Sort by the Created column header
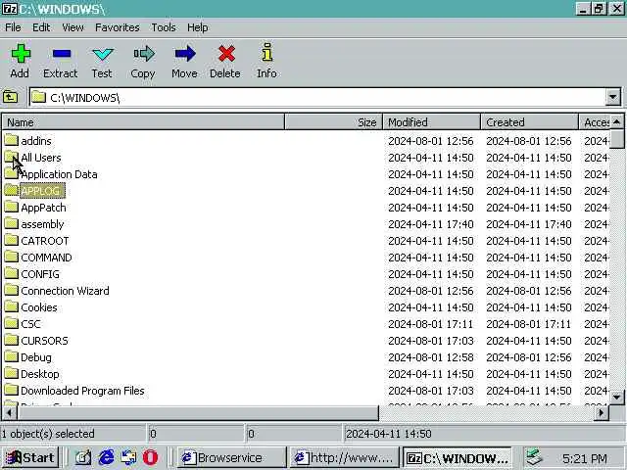 click(529, 121)
